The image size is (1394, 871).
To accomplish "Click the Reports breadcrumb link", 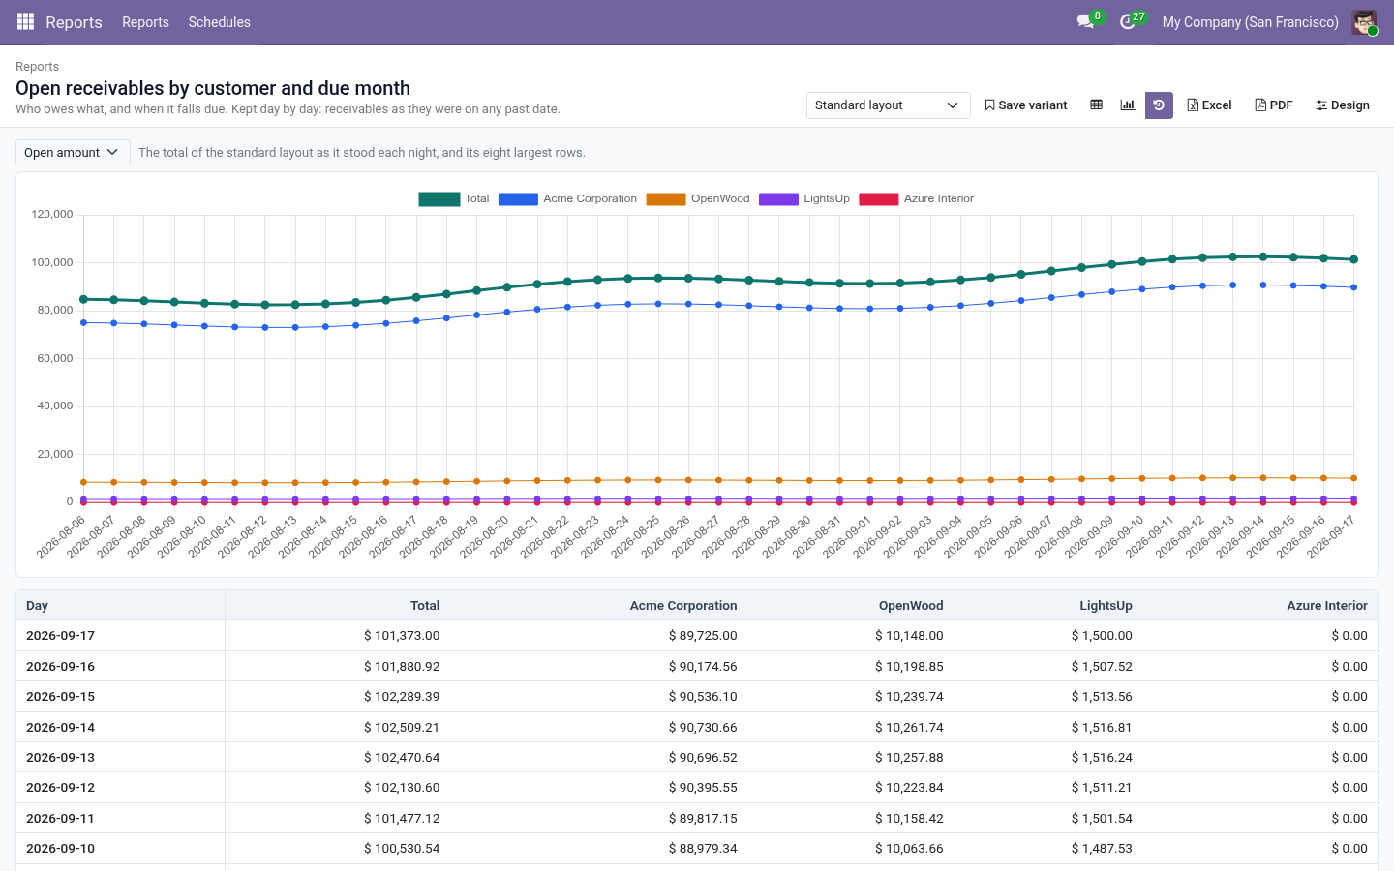I will tap(37, 66).
